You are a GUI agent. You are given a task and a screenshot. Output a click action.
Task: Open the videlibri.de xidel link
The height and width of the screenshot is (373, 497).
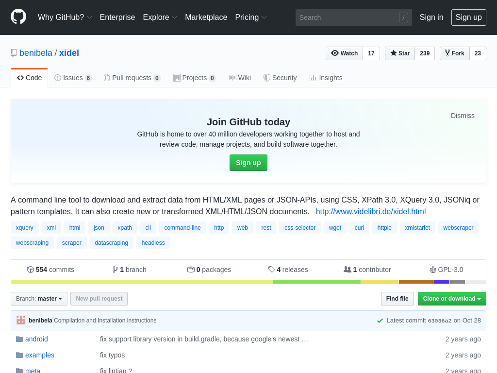click(x=370, y=211)
